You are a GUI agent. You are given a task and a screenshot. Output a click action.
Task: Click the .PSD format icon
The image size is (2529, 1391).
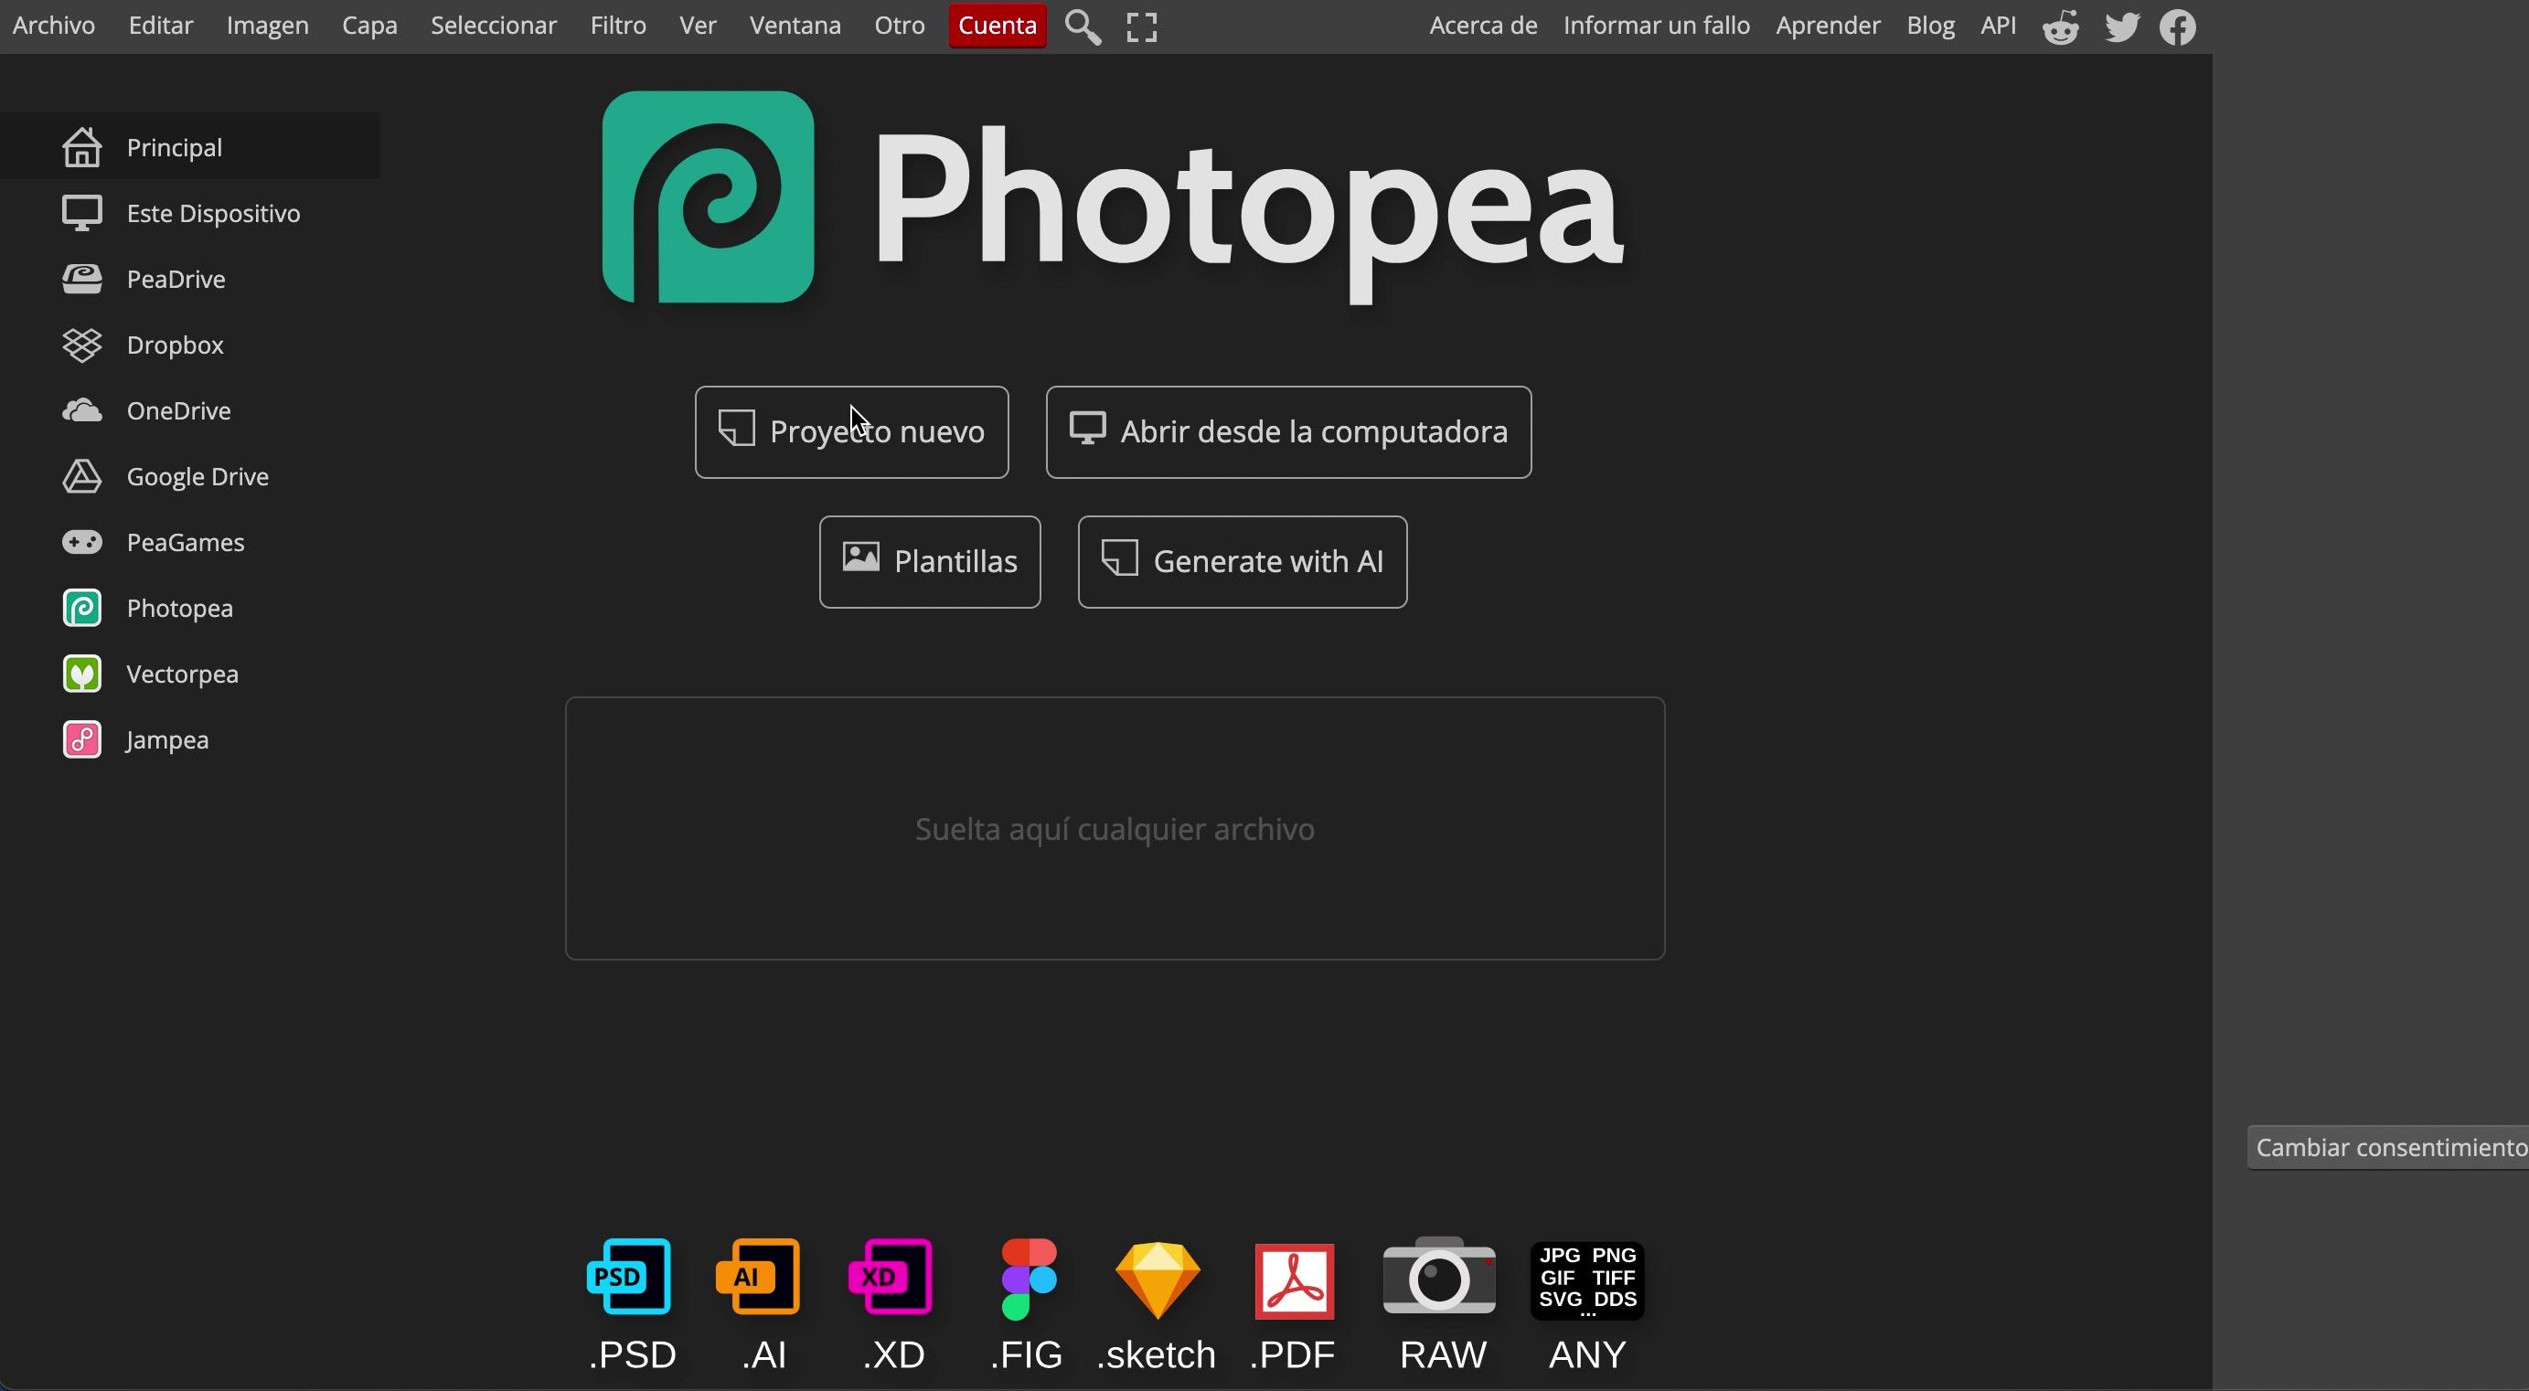click(x=629, y=1277)
